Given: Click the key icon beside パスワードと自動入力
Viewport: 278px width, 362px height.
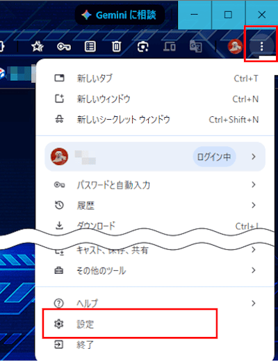Looking at the screenshot, I should tap(59, 184).
